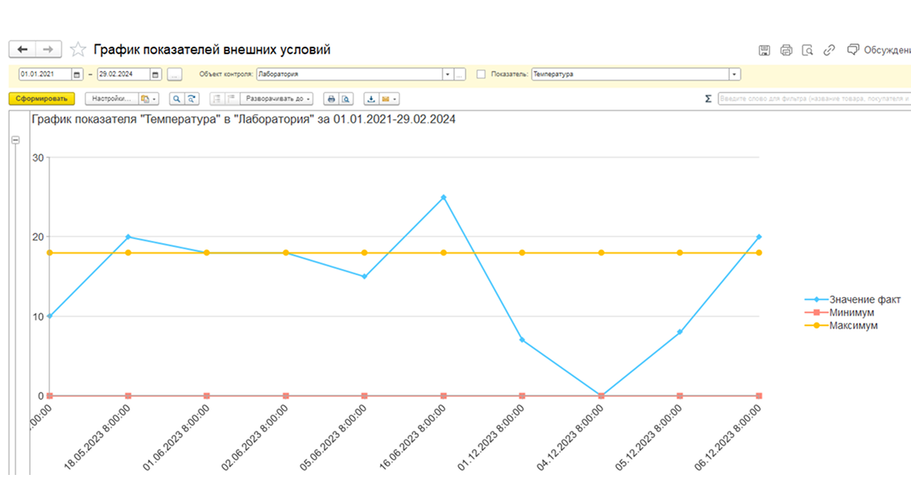Open calendar picker for start date 01.01.2021
Image resolution: width=911 pixels, height=487 pixels.
(77, 74)
